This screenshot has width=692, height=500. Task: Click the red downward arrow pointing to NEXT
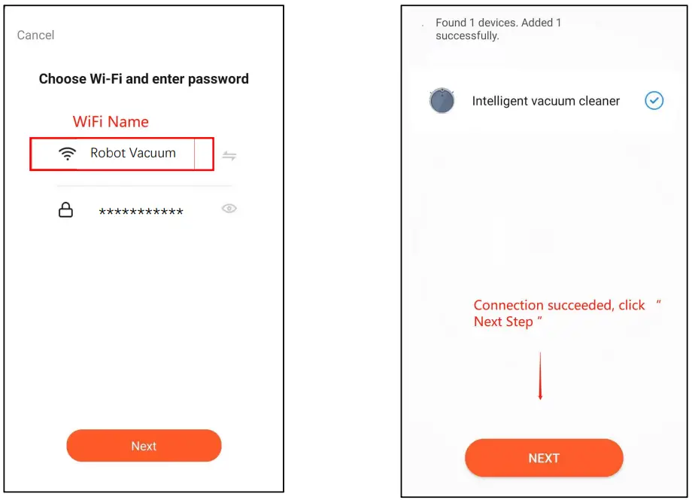(540, 375)
